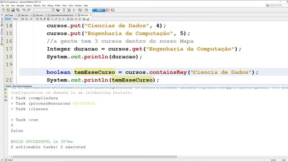Click the Re-run green arrows icon in Output
Image resolution: width=288 pixels, height=162 pixels.
click(6, 90)
